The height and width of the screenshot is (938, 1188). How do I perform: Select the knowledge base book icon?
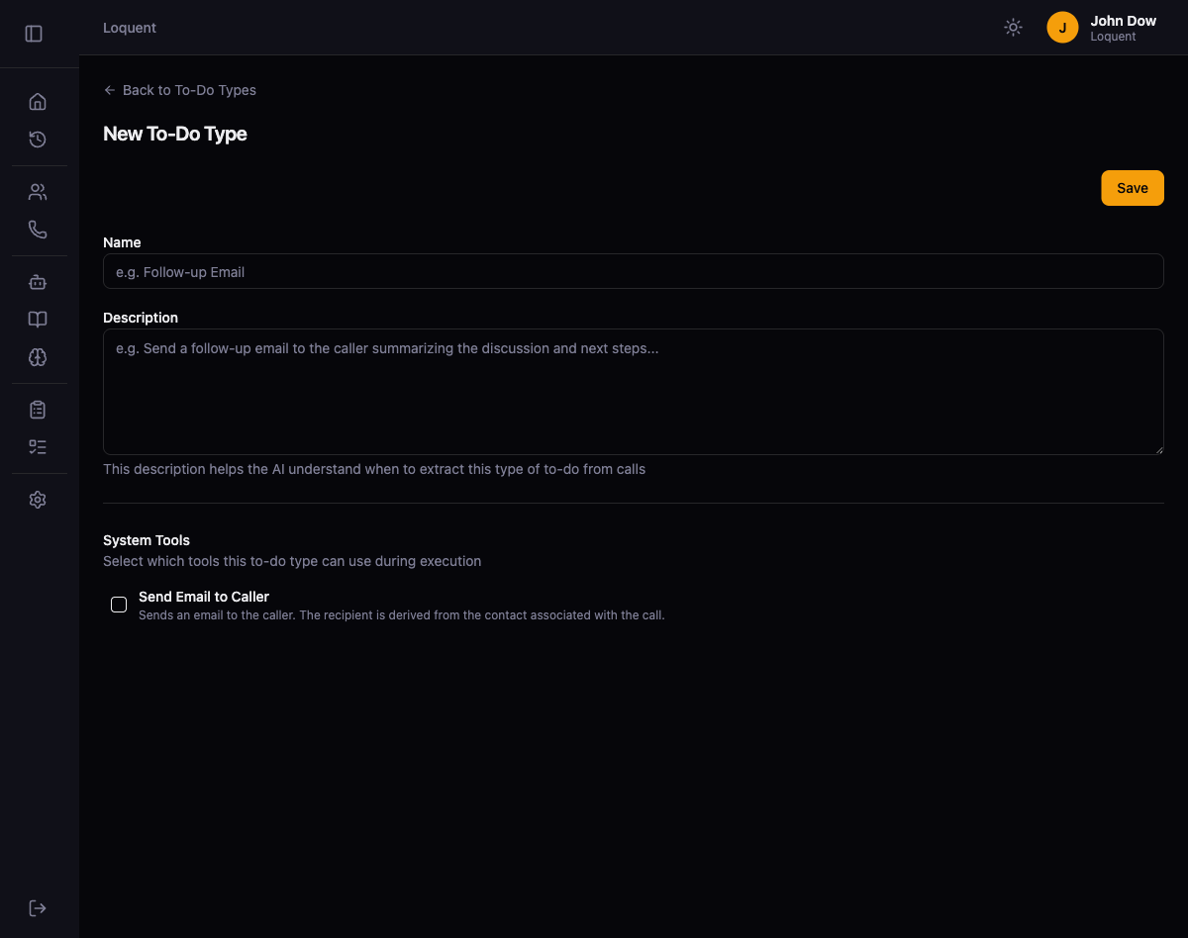click(38, 319)
